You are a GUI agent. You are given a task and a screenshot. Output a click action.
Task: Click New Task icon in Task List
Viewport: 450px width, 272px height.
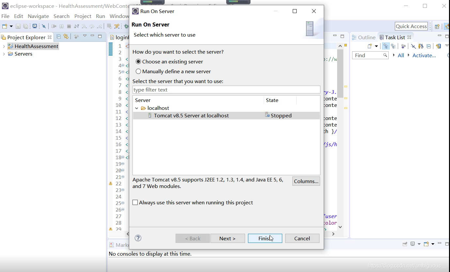point(370,46)
